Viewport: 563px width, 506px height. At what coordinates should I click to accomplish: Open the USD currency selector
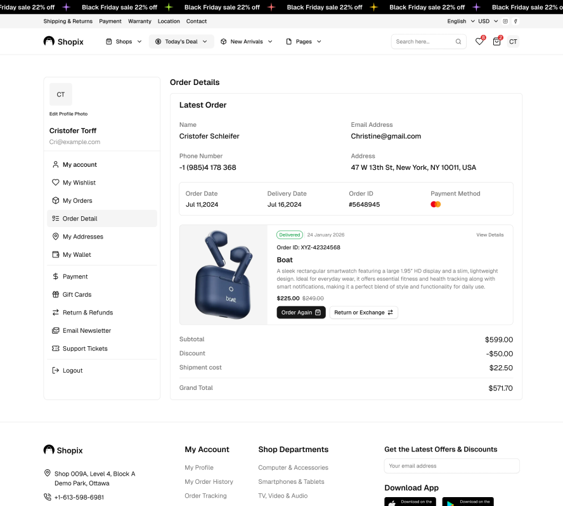[487, 21]
